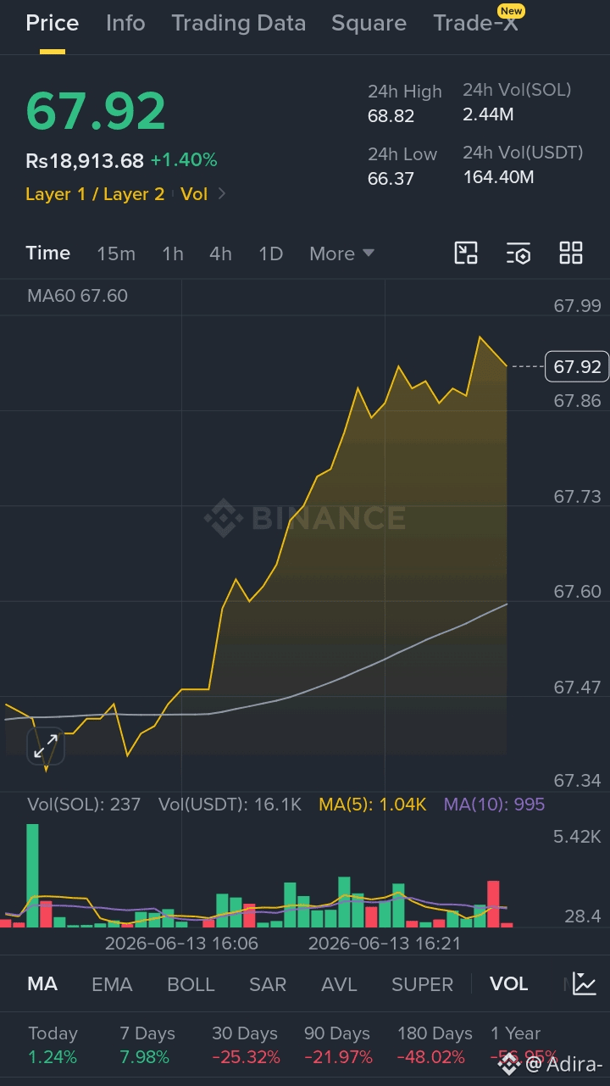
Task: Open the Trade-X tab
Action: pos(476,23)
